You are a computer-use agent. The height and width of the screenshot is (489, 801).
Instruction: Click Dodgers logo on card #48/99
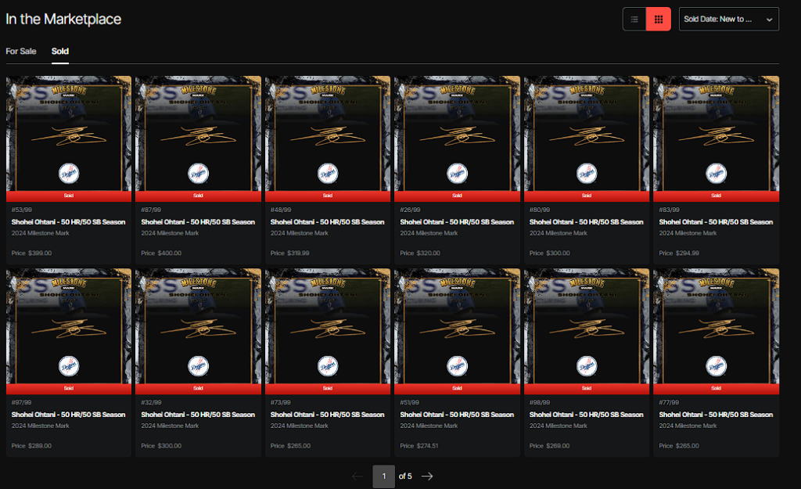tap(328, 173)
